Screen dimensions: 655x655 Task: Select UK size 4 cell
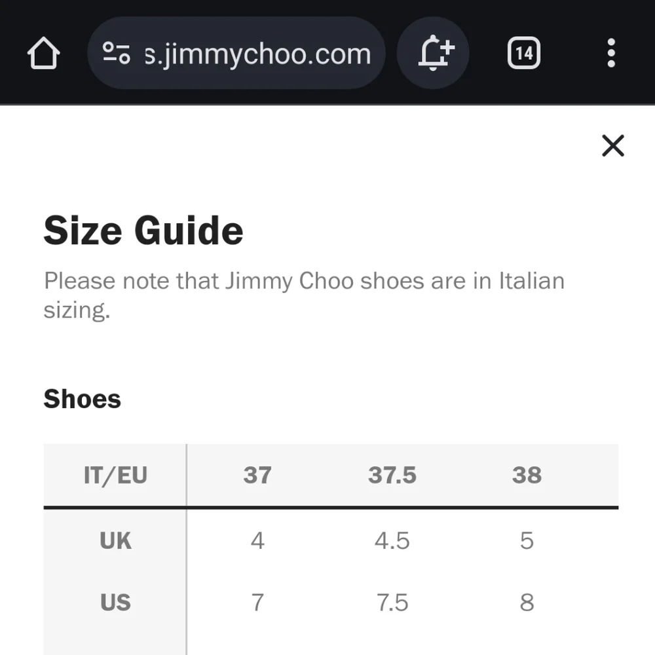[257, 540]
